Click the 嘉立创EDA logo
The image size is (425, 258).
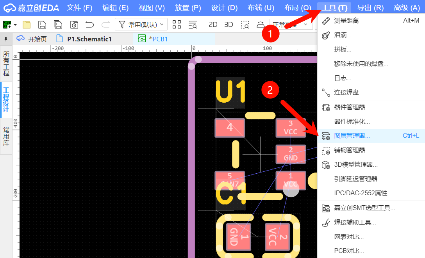(x=31, y=8)
